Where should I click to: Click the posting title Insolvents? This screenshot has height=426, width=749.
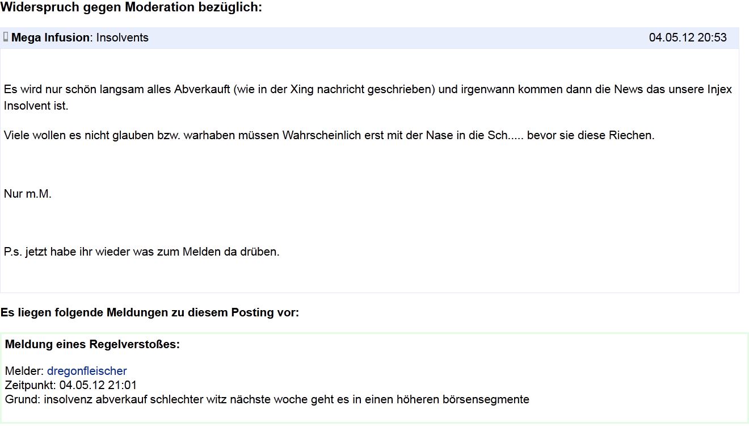(x=123, y=37)
